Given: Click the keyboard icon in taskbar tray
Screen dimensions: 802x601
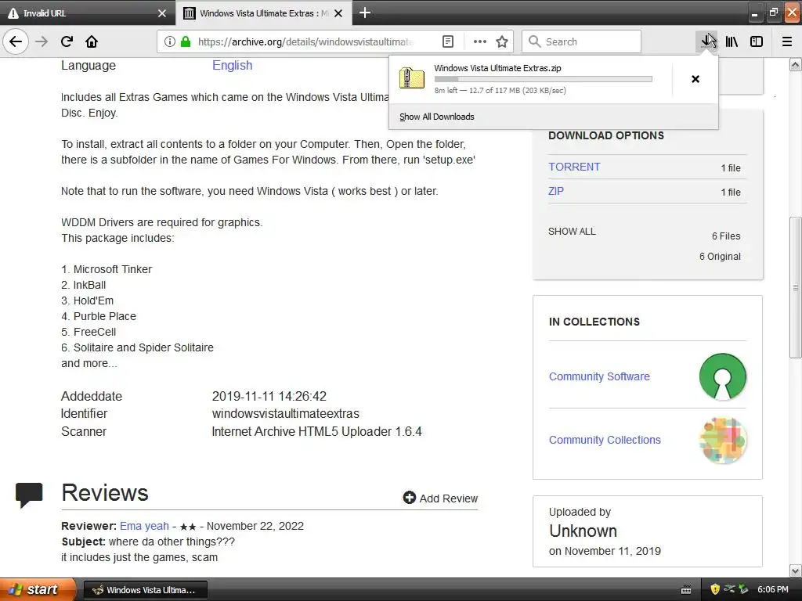Looking at the screenshot, I should point(686,590).
